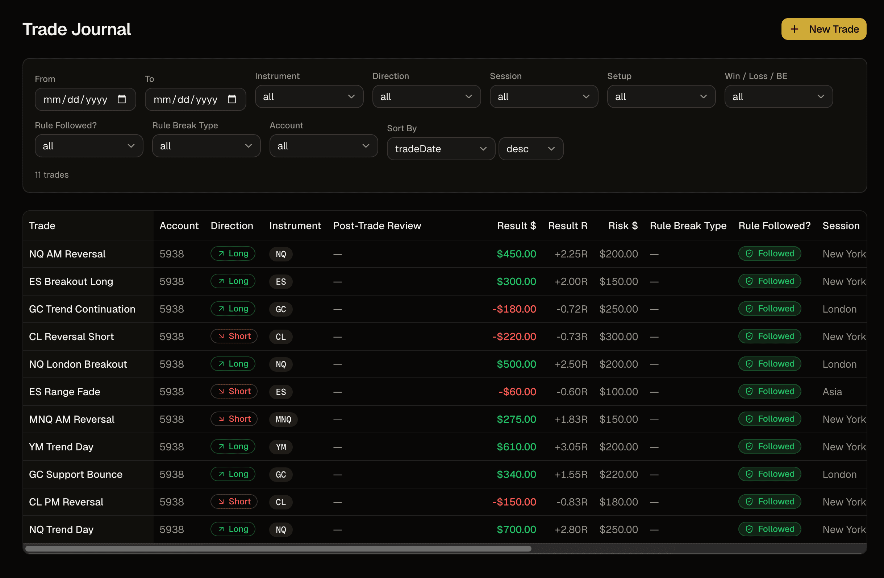
Task: Click Followed shield badge for NQ AM Reversal
Action: pyautogui.click(x=770, y=254)
